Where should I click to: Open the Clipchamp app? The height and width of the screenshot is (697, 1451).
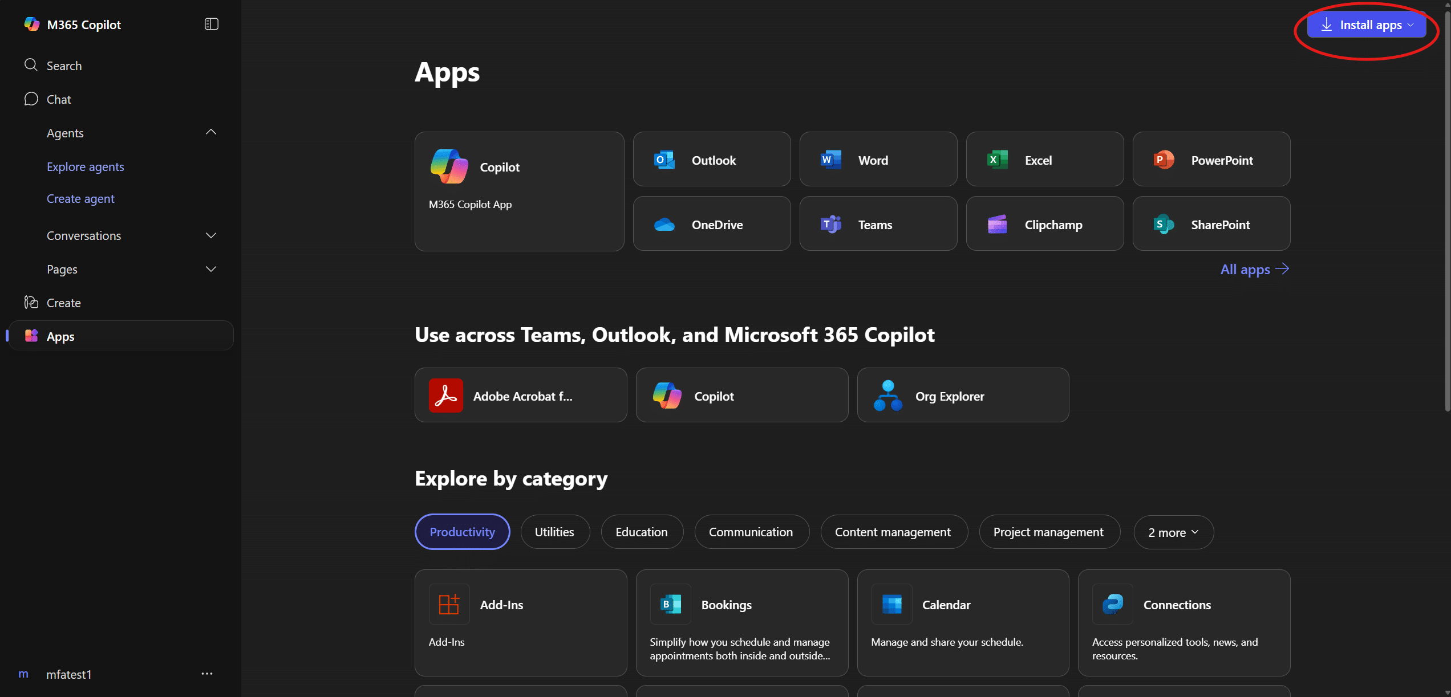pos(1044,224)
